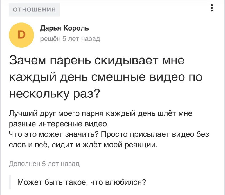Click the "Дополнен 5 лет назад" label
Screen dimensions: 225x195
(x=44, y=164)
